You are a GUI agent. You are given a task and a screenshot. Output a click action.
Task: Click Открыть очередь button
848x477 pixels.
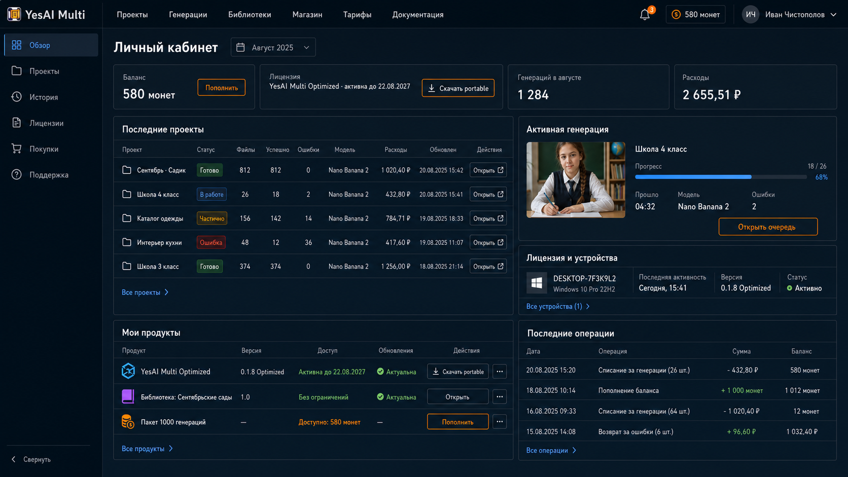tap(768, 227)
